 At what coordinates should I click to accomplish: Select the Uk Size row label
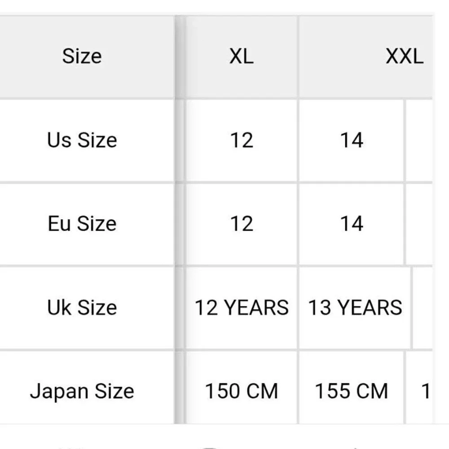[x=87, y=308]
